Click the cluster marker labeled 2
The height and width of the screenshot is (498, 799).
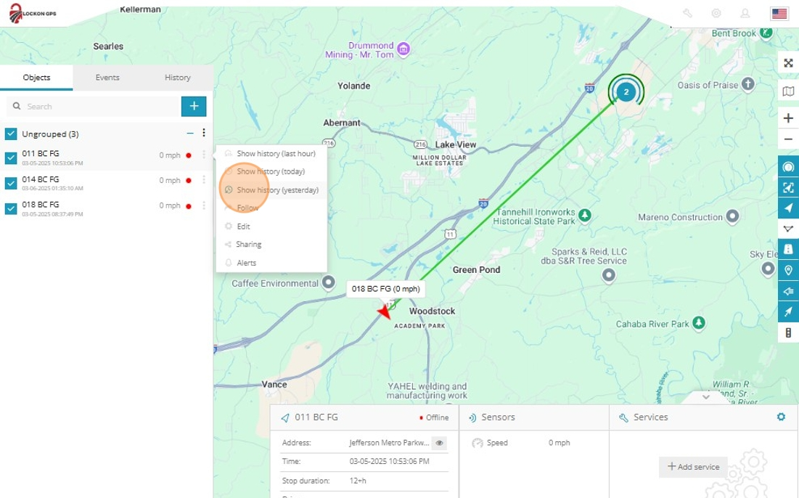pos(626,91)
